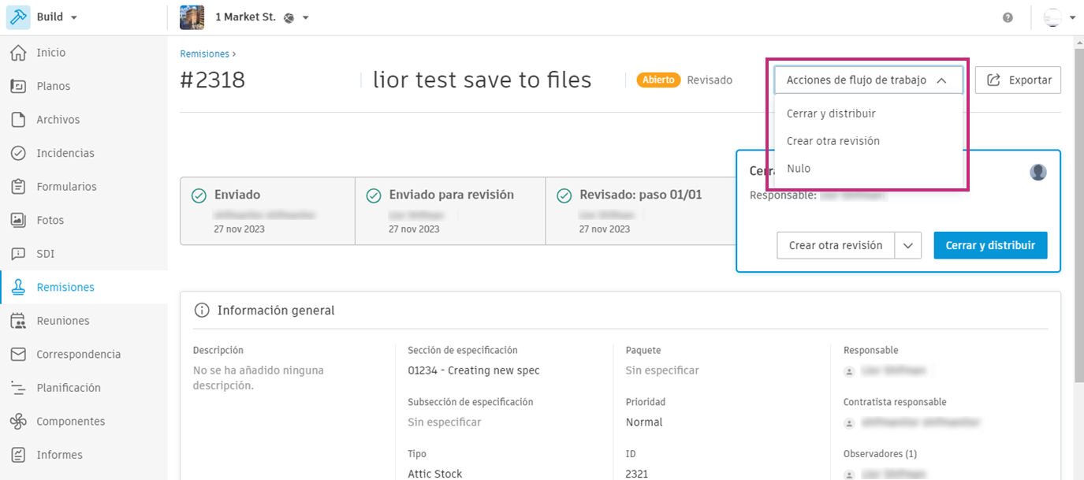Click the Formularios clipboard icon

click(x=18, y=187)
